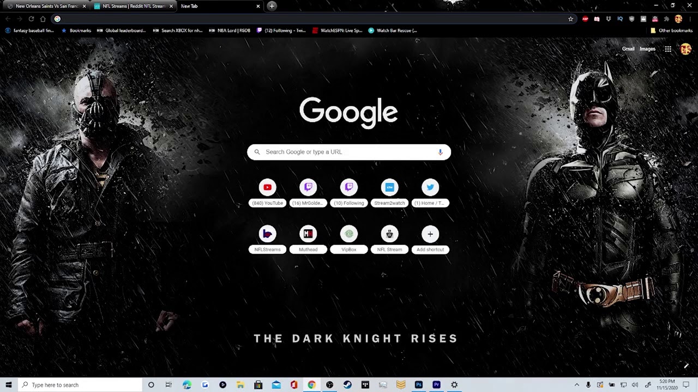698x392 pixels.
Task: Open the NFL Stream shortcut tile
Action: [389, 240]
